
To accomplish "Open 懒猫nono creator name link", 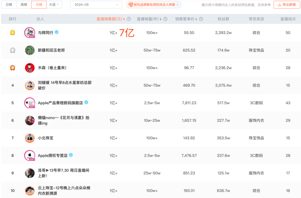I will 64,120.
